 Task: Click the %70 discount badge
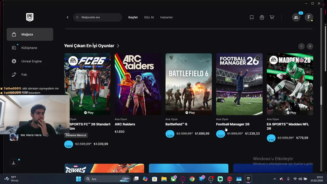pos(271,139)
